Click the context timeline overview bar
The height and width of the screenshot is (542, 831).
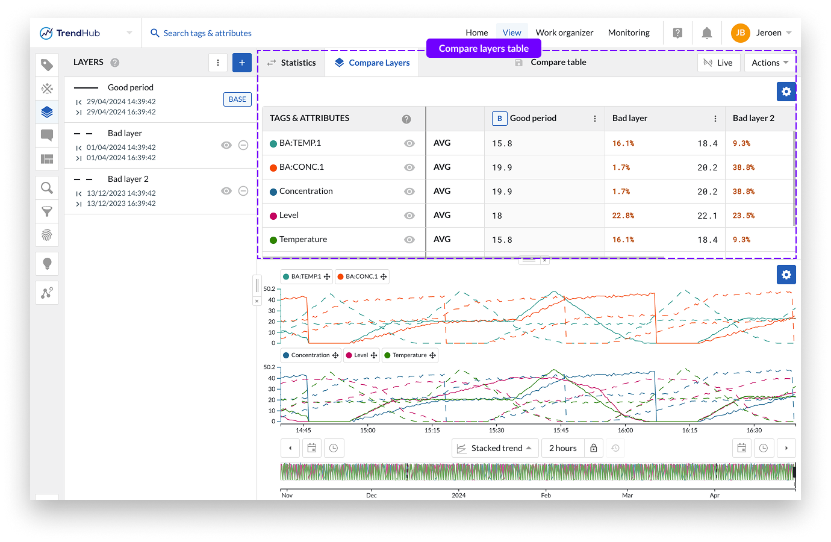(537, 472)
